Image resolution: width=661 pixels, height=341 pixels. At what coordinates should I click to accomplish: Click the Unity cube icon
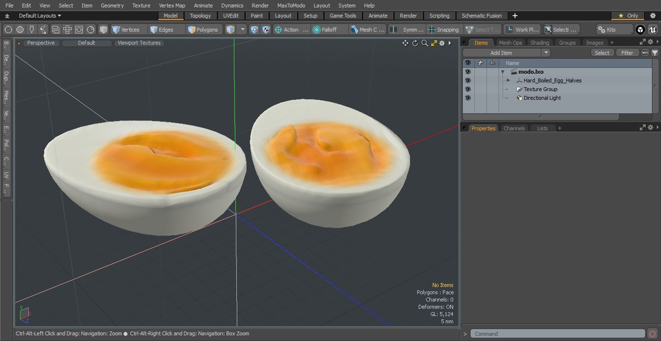click(x=640, y=30)
